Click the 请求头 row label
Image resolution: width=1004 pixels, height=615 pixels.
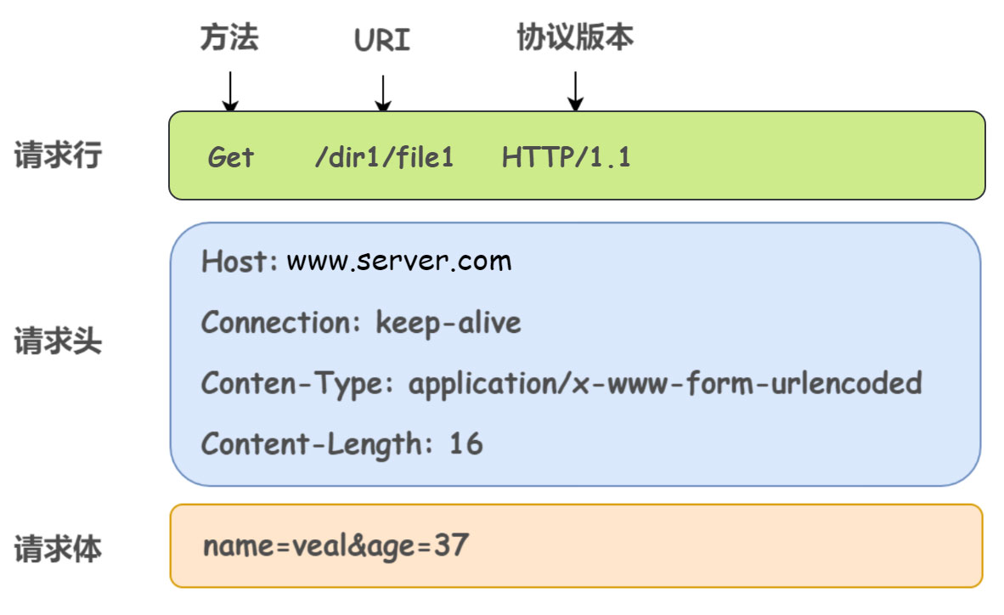[x=58, y=341]
